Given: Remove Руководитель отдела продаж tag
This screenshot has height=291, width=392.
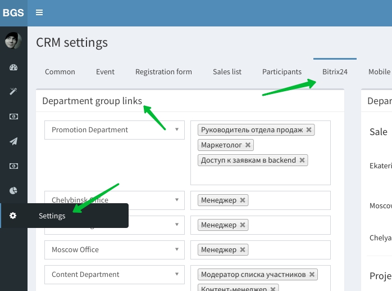Looking at the screenshot, I should (x=309, y=130).
